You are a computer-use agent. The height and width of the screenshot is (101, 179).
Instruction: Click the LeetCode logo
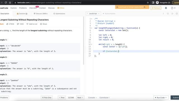[x=4, y=8]
